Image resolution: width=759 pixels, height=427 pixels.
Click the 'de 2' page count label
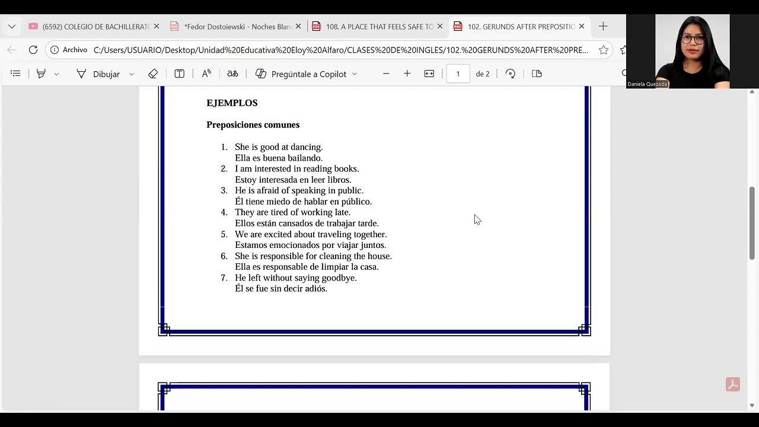pyautogui.click(x=483, y=74)
